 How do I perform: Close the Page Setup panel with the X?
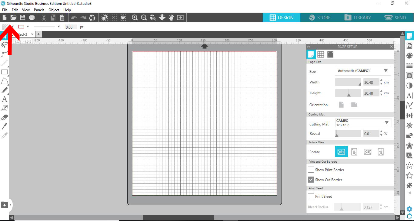391,47
